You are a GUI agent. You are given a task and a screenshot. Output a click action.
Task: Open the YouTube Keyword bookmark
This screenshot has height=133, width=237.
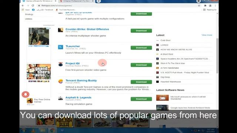pyautogui.click(x=66, y=10)
